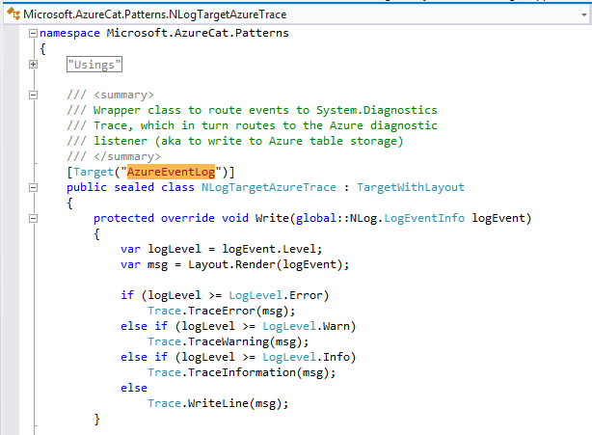This screenshot has width=592, height=435.
Task: Open the class navigation dropdown arrow
Action: tap(583, 14)
